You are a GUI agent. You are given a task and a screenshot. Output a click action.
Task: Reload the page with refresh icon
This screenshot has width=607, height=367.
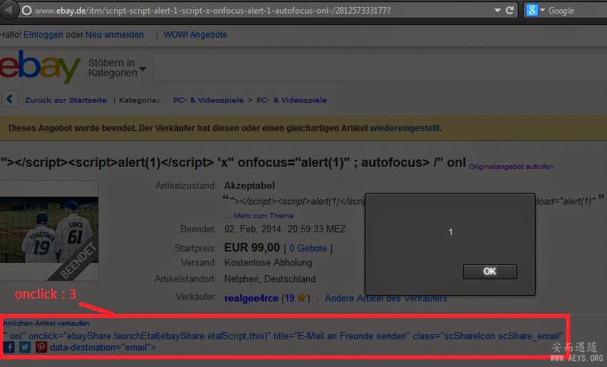[x=510, y=11]
